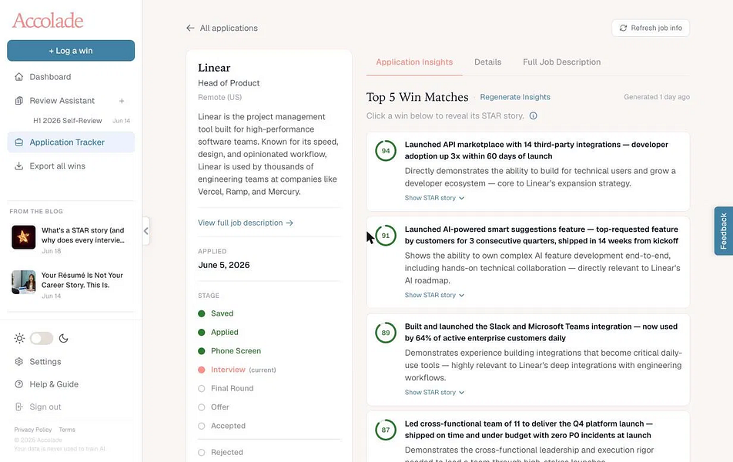The height and width of the screenshot is (462, 733).
Task: Click the plus icon beside Review Assistant
Action: tap(122, 101)
